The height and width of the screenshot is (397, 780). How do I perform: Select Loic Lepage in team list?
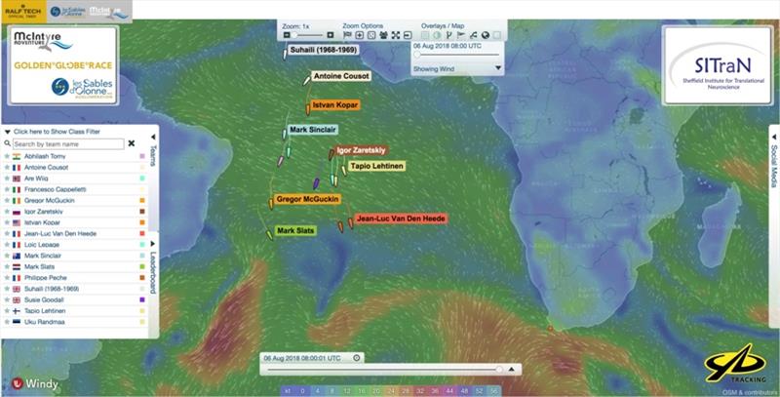[x=42, y=245]
